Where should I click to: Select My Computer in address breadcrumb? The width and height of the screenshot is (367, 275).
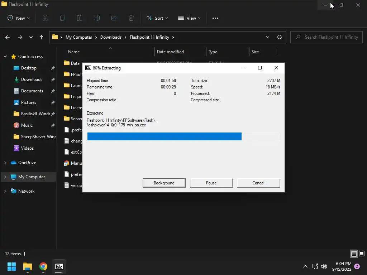click(79, 37)
